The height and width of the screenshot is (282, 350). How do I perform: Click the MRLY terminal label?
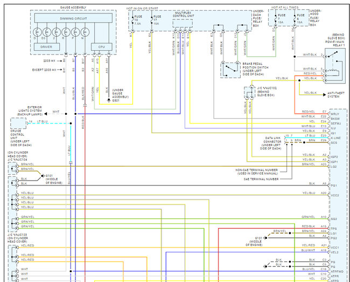pyautogui.click(x=335, y=114)
